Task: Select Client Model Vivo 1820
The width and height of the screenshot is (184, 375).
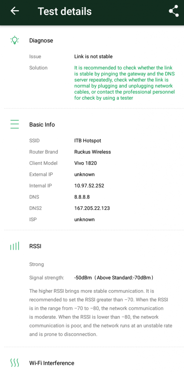Action: (86, 163)
